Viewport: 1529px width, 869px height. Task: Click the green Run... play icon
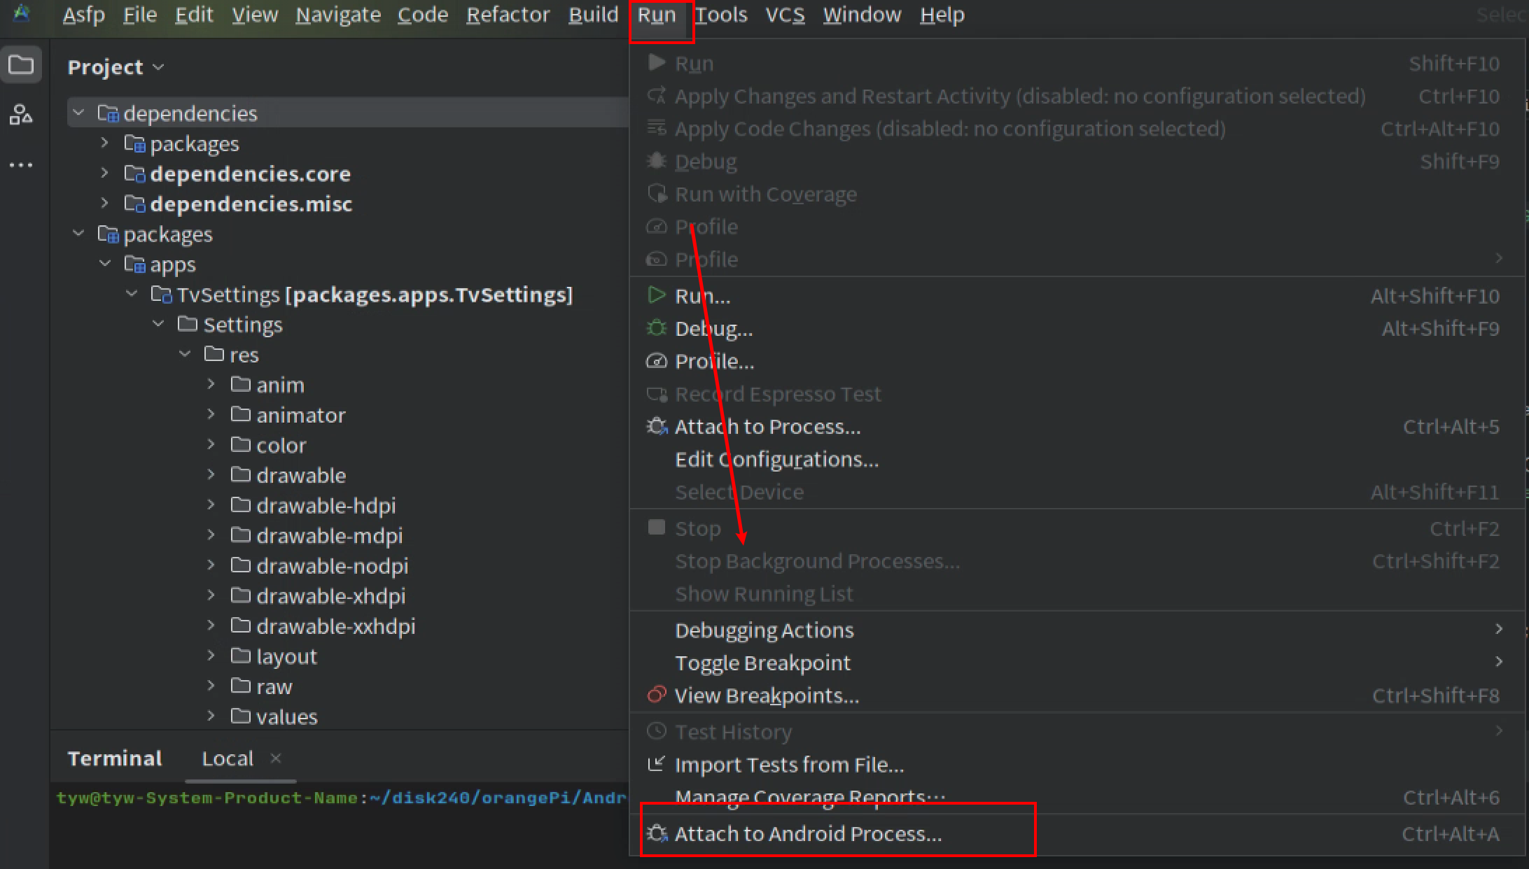point(656,295)
